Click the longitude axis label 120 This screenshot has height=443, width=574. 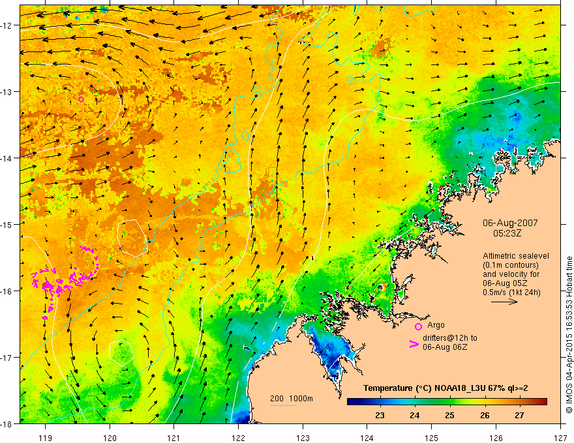click(x=110, y=438)
